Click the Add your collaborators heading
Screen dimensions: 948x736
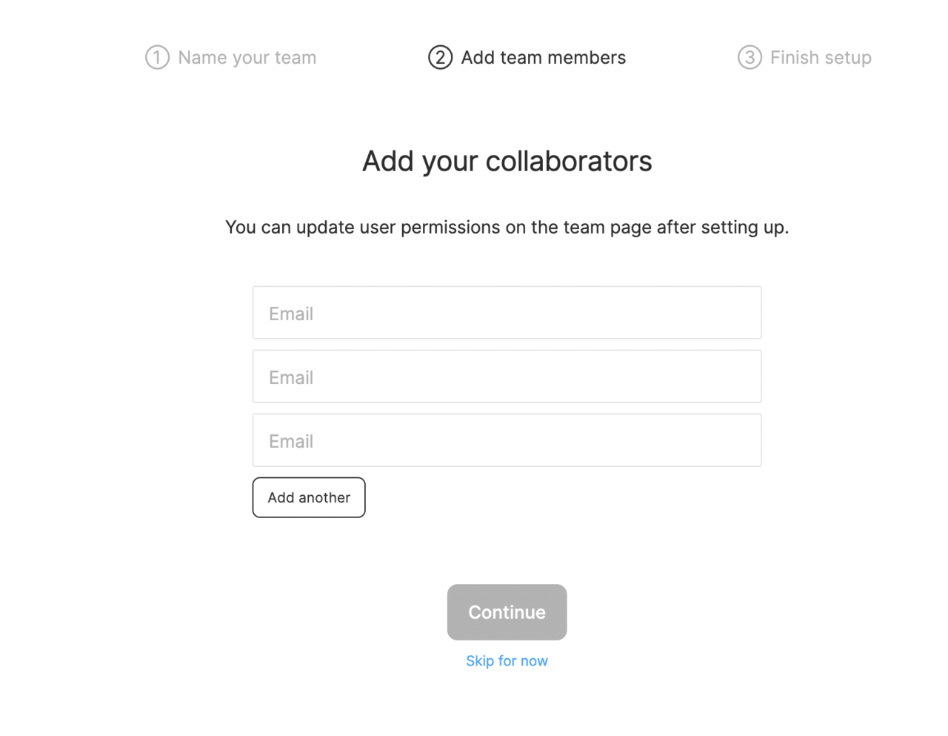pos(507,161)
